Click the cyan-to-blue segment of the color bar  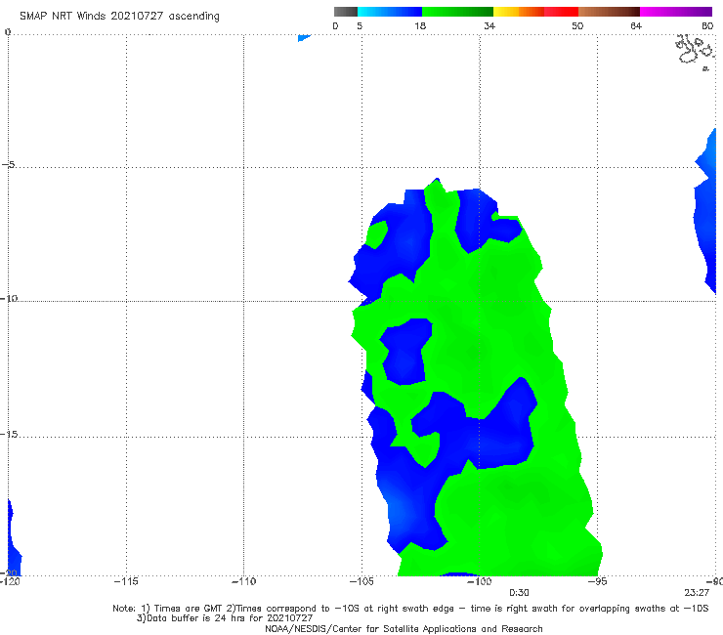click(x=390, y=12)
